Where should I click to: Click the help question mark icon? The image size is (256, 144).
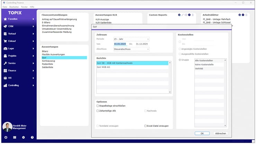click(32, 137)
